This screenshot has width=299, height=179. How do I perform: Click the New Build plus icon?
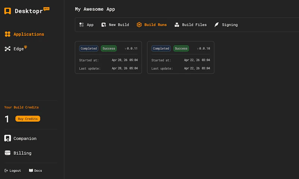point(104,25)
